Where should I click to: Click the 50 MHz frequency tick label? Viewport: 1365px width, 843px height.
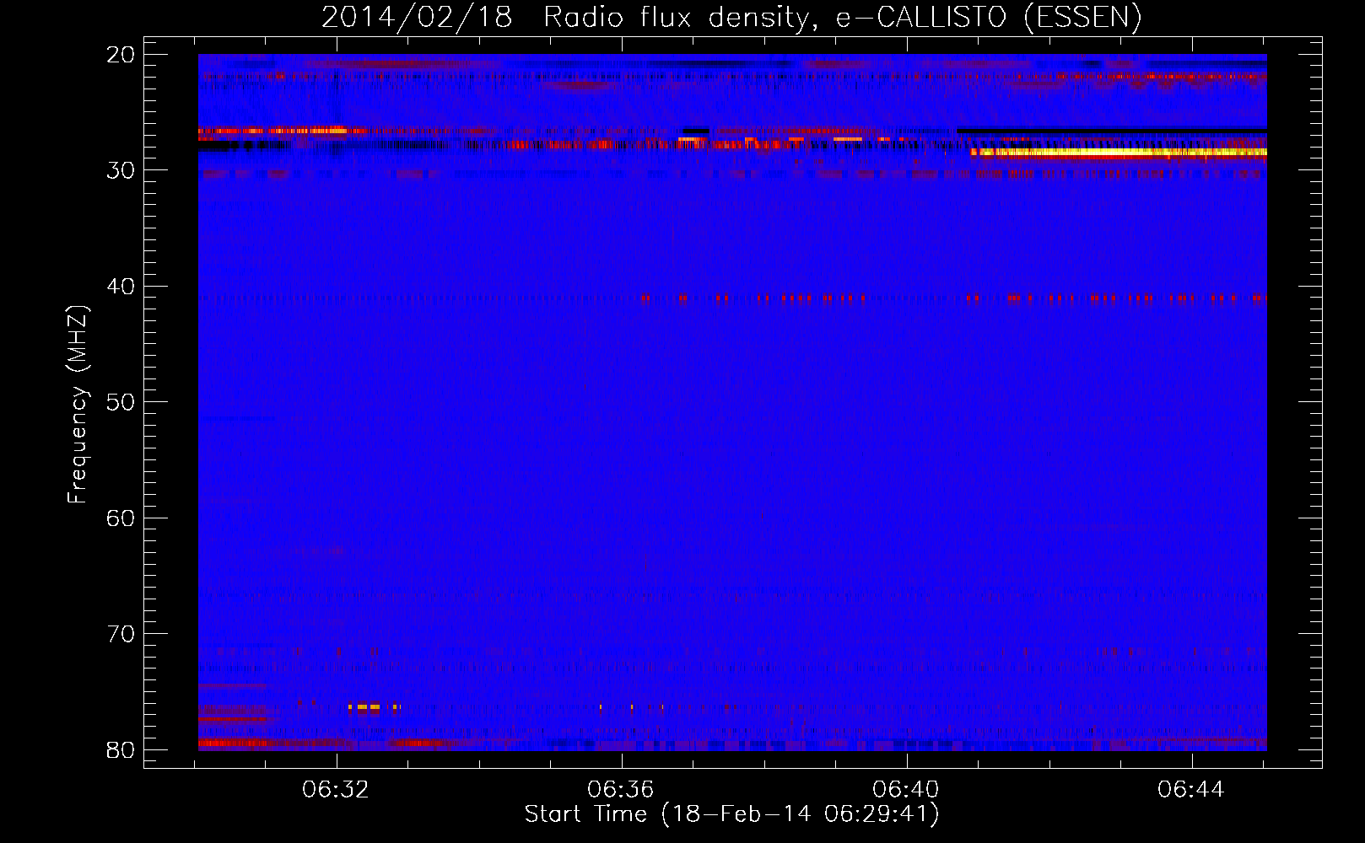(121, 402)
